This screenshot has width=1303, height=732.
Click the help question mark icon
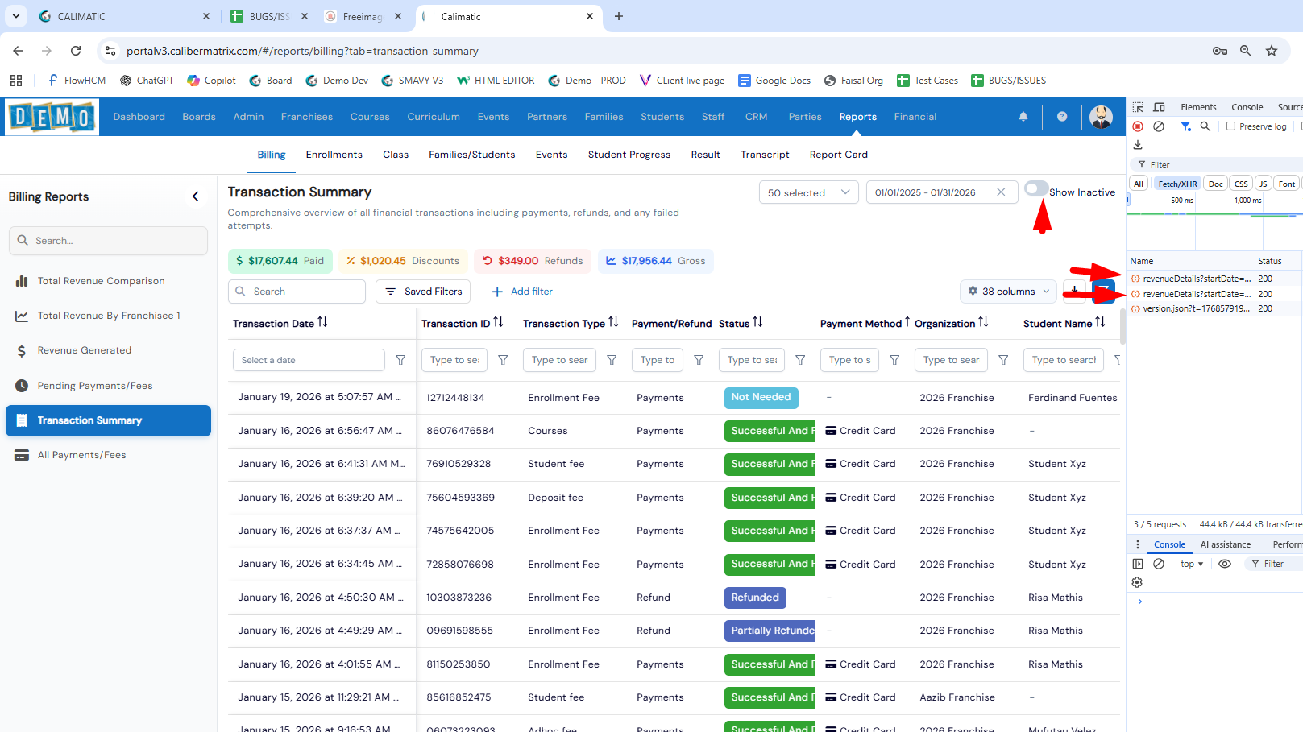pos(1062,117)
